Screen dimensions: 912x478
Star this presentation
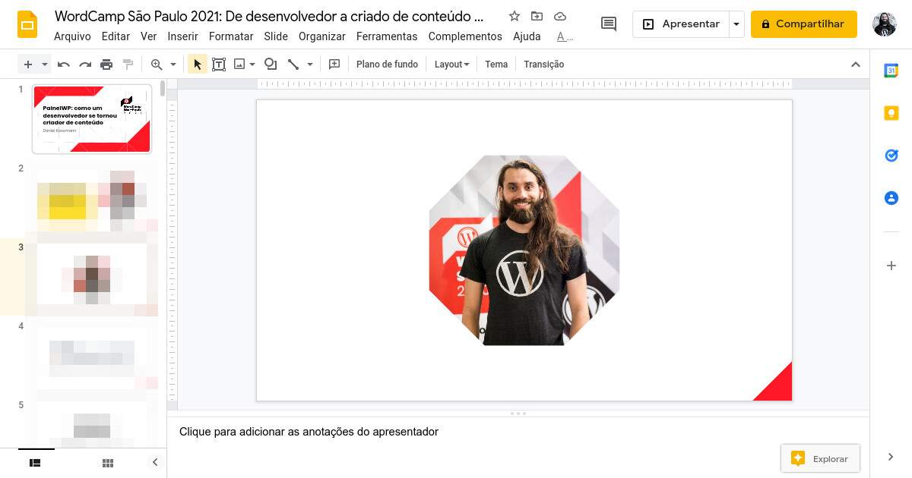pyautogui.click(x=515, y=16)
